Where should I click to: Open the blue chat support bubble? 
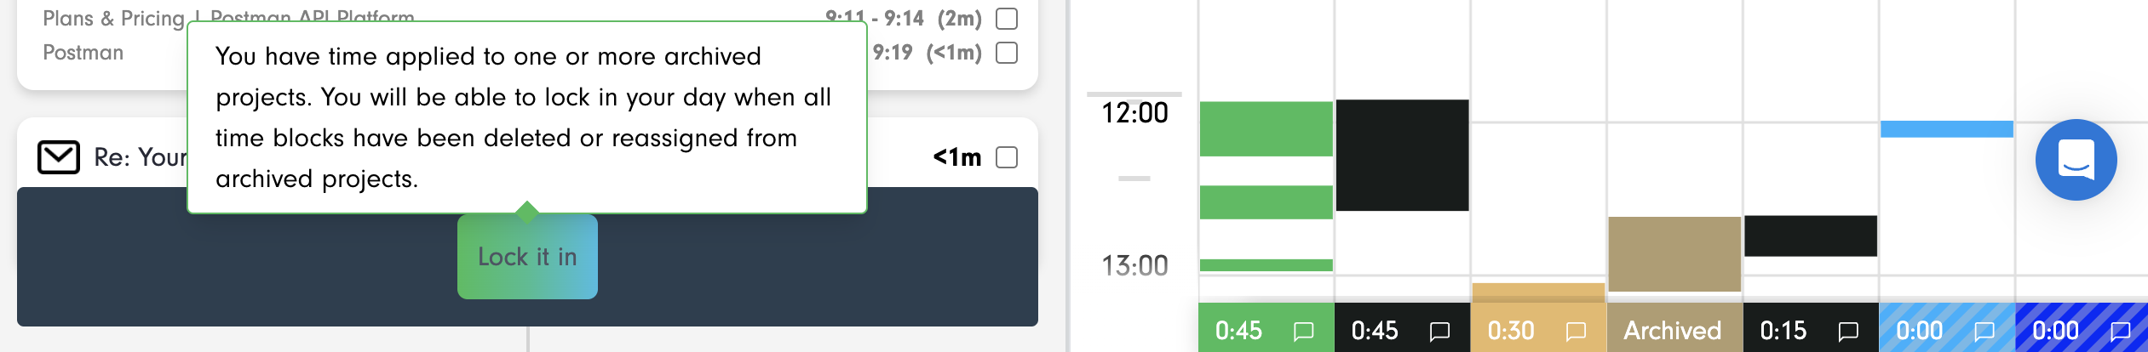click(2076, 160)
